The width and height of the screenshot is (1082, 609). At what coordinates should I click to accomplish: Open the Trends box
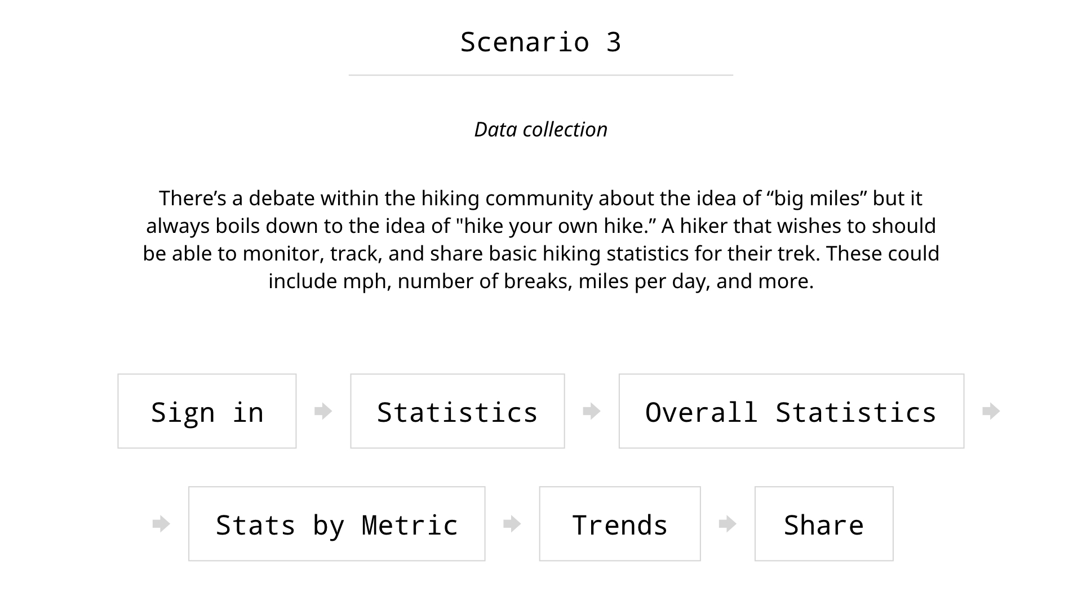[x=620, y=524]
